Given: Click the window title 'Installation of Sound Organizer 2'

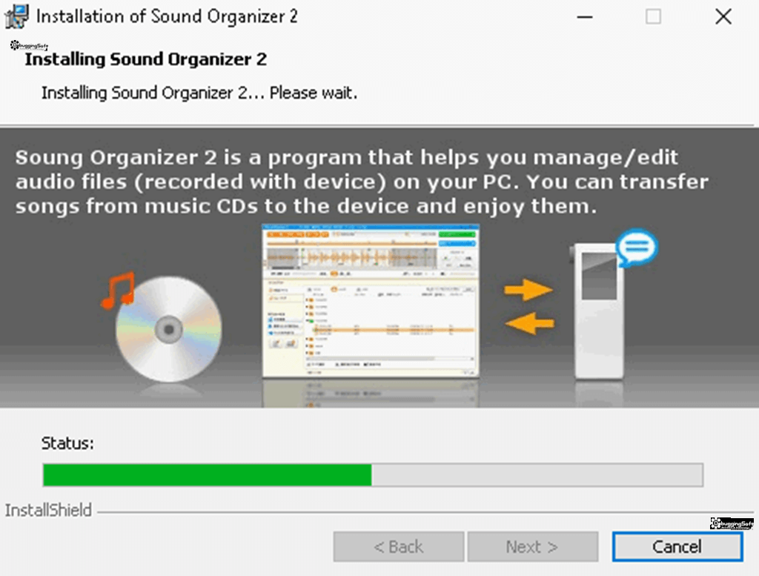Looking at the screenshot, I should click(167, 16).
